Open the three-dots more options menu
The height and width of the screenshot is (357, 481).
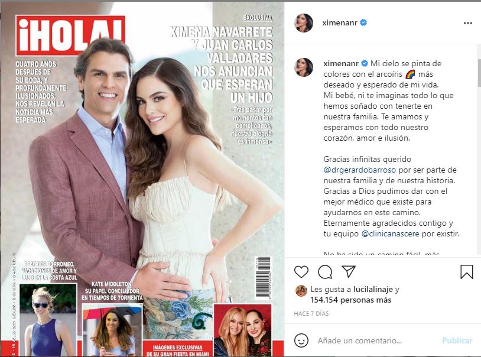coord(468,23)
